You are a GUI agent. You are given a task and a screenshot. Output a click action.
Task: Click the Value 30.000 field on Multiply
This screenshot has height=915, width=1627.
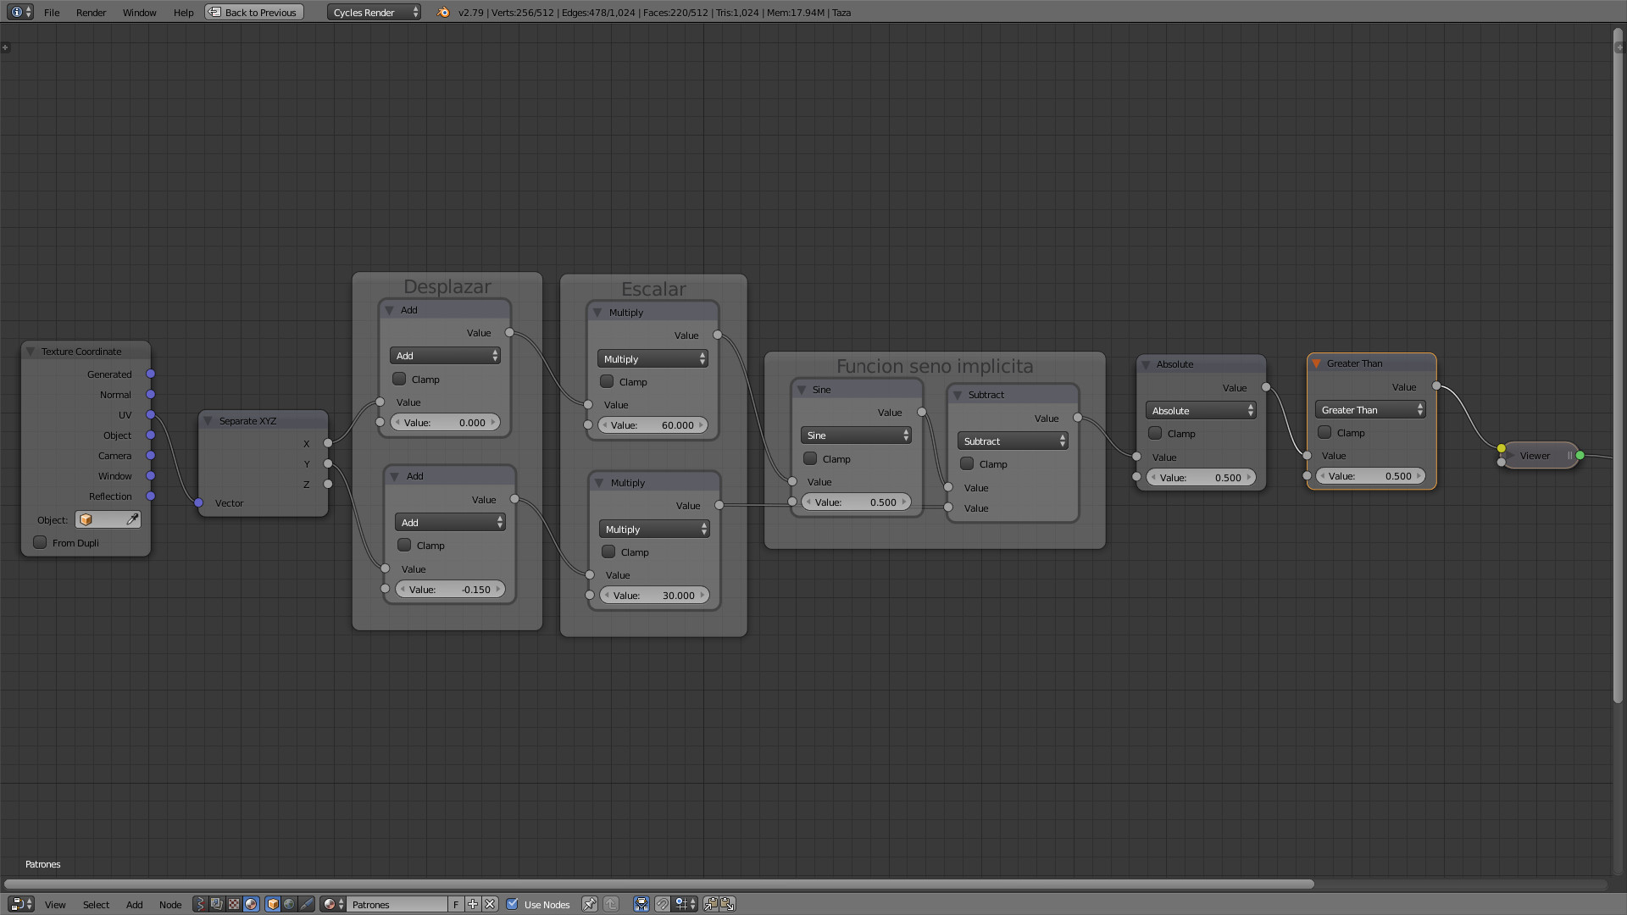point(654,596)
